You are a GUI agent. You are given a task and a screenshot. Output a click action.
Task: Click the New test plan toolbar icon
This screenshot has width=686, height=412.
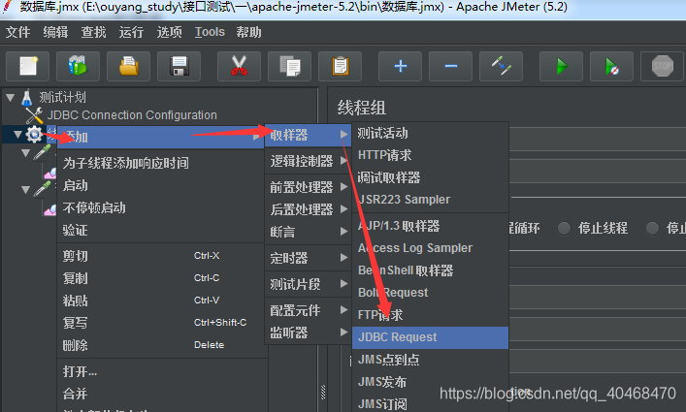click(x=27, y=67)
